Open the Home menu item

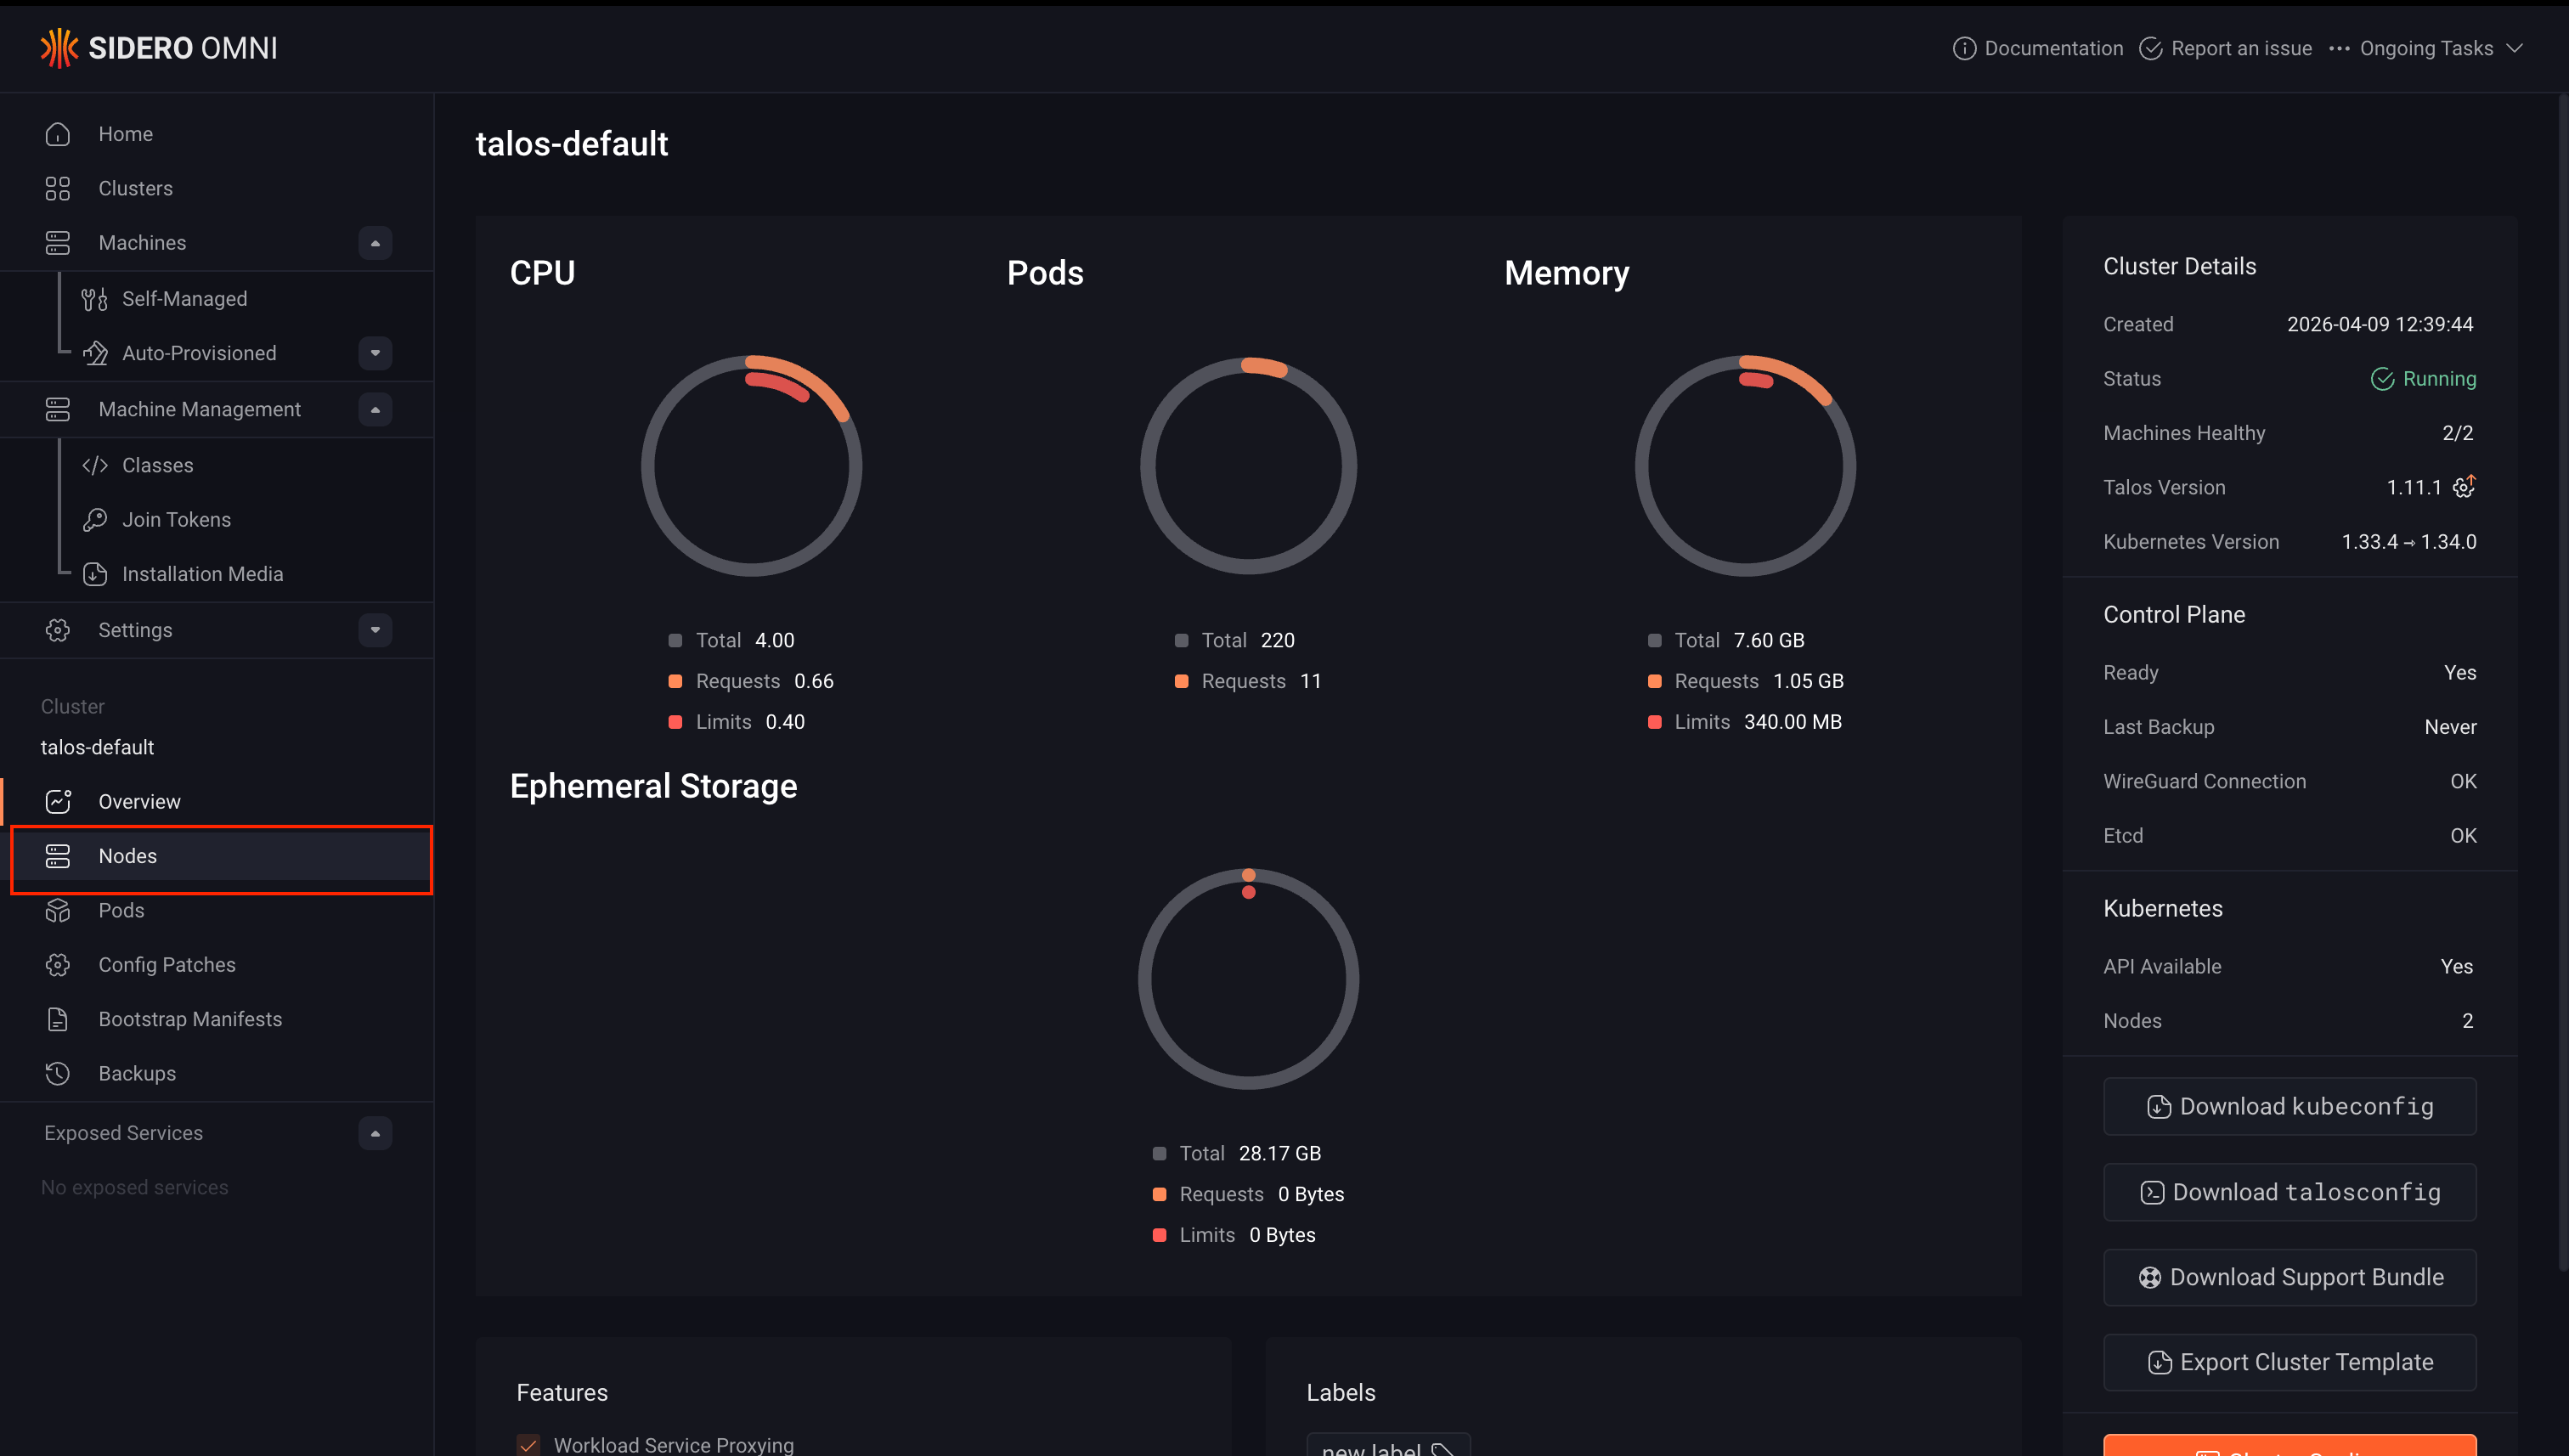(217, 134)
